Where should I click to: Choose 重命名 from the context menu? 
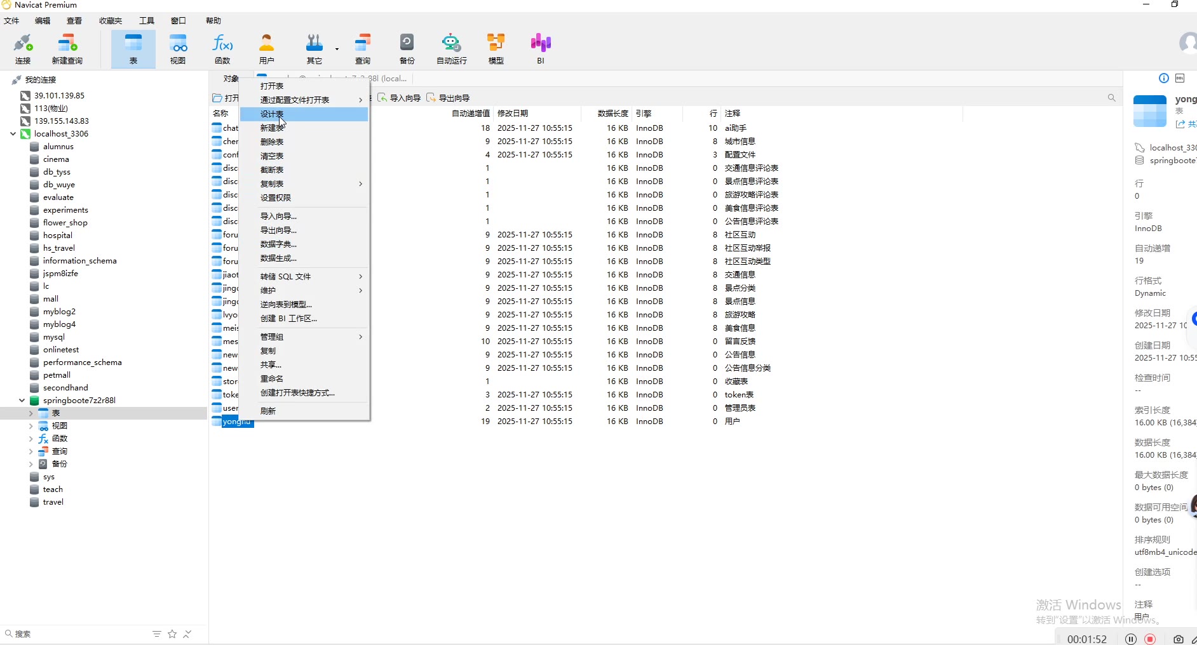point(304,379)
